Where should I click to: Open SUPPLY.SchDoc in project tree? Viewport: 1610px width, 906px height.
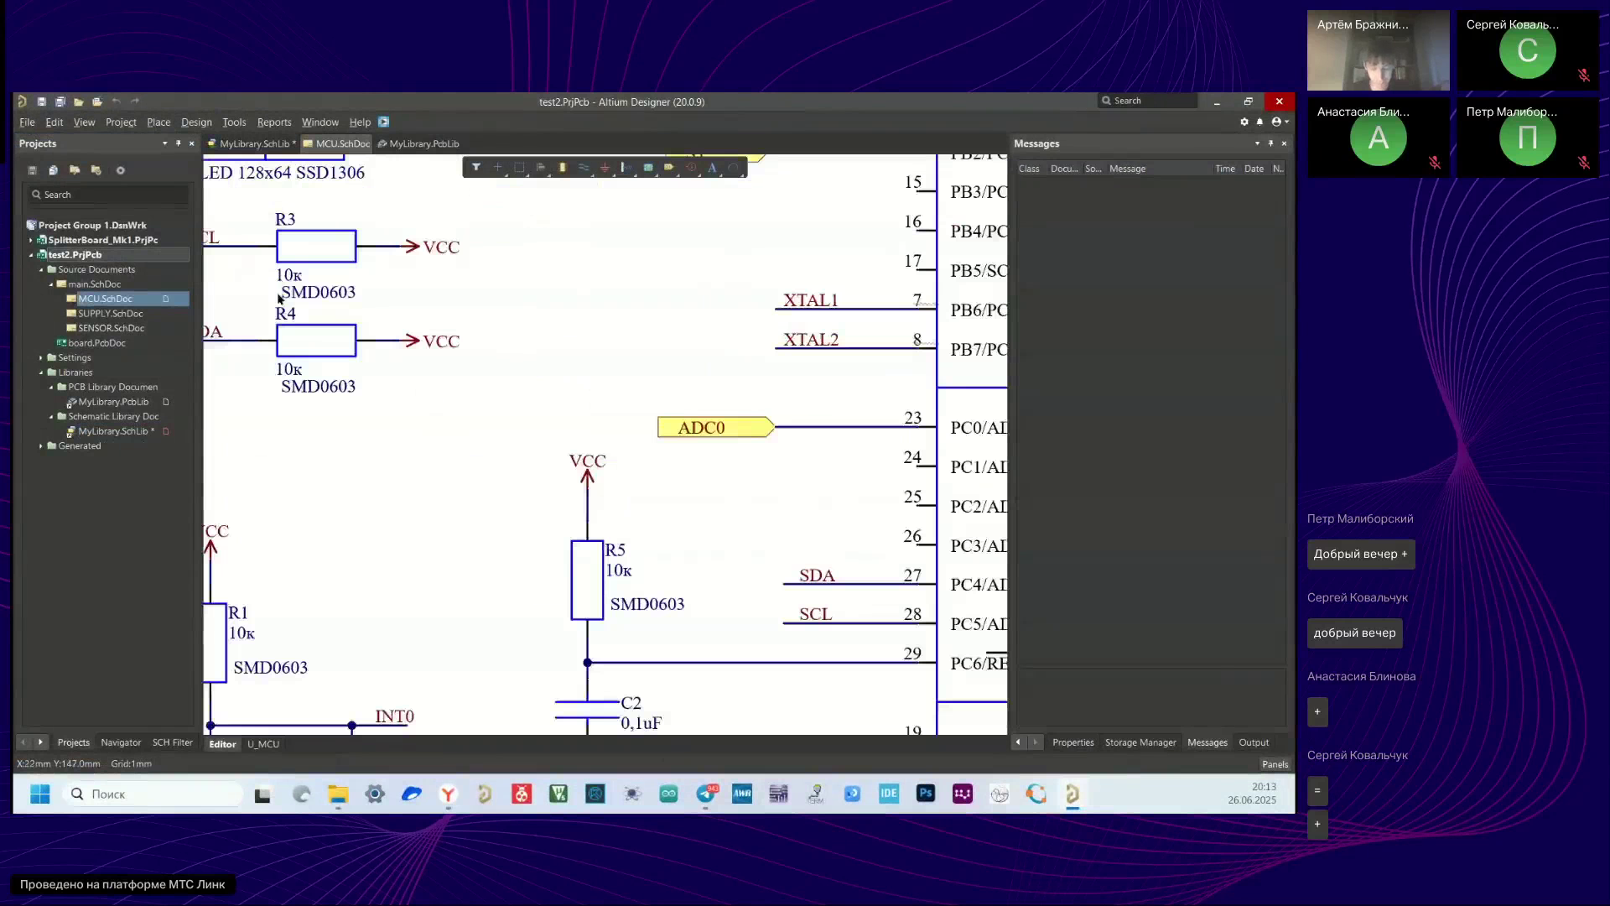coord(110,314)
